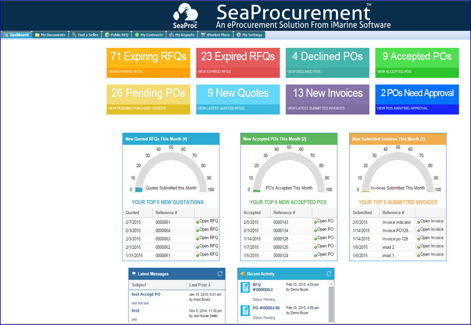Image resolution: width=471 pixels, height=325 pixels.
Task: View the 23 Expired RFQs tile
Action: tap(238, 63)
